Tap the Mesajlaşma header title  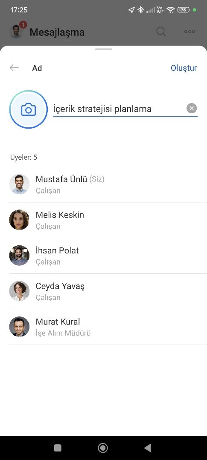point(57,32)
